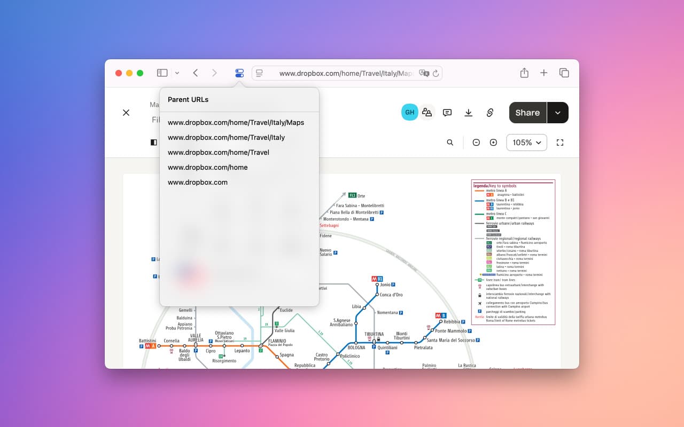Click the Parent URLs extension icon
Screen dimensions: 684x427
[x=239, y=73]
